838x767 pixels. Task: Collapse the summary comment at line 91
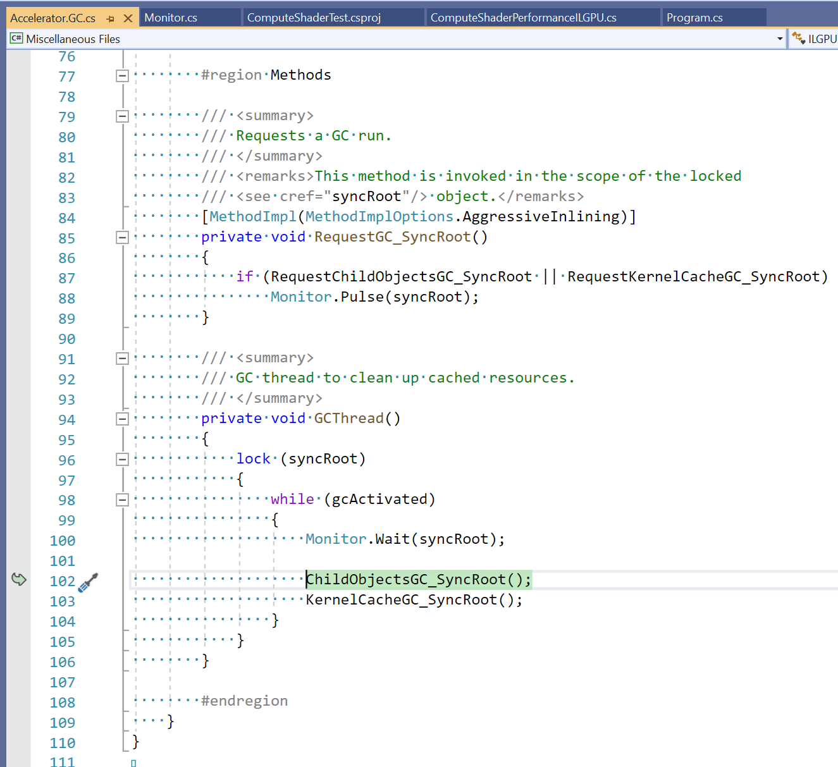pos(122,359)
